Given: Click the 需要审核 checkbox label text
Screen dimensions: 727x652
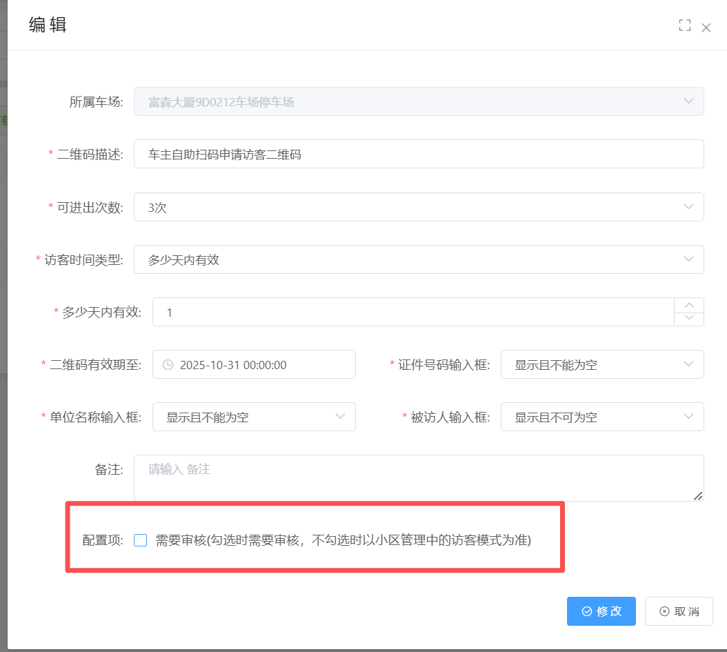Looking at the screenshot, I should pos(343,540).
